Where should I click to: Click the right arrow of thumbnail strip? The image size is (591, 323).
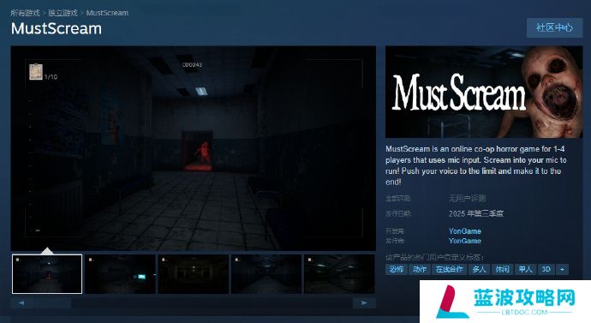tap(364, 302)
